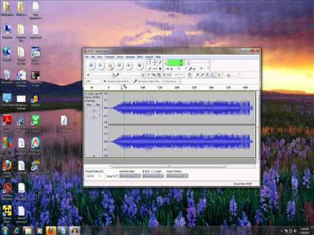Click the Zoom In icon
314x235 pixels.
[197, 75]
